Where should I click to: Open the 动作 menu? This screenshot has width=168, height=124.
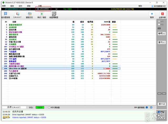click(x=20, y=6)
